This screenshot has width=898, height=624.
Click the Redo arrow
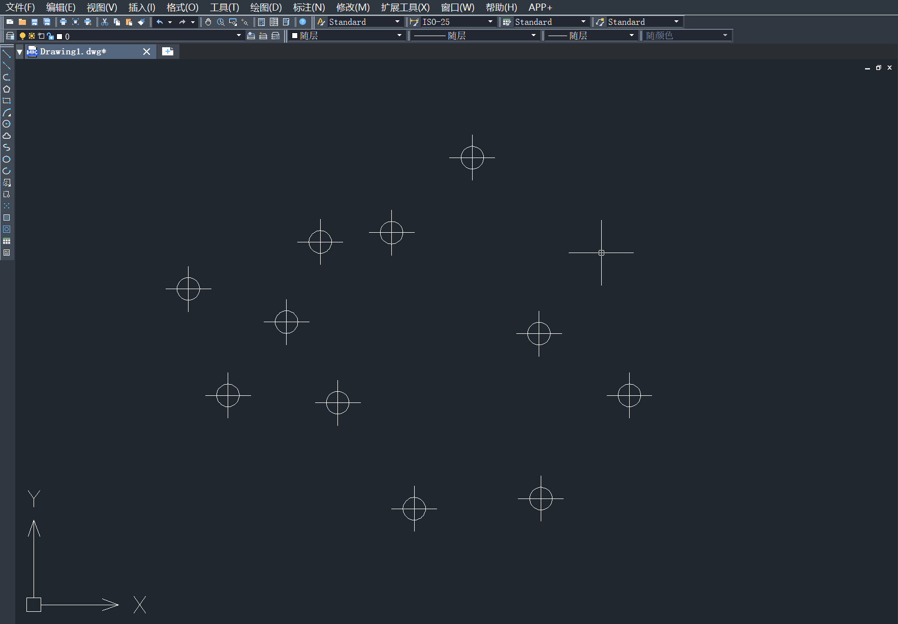pyautogui.click(x=182, y=22)
